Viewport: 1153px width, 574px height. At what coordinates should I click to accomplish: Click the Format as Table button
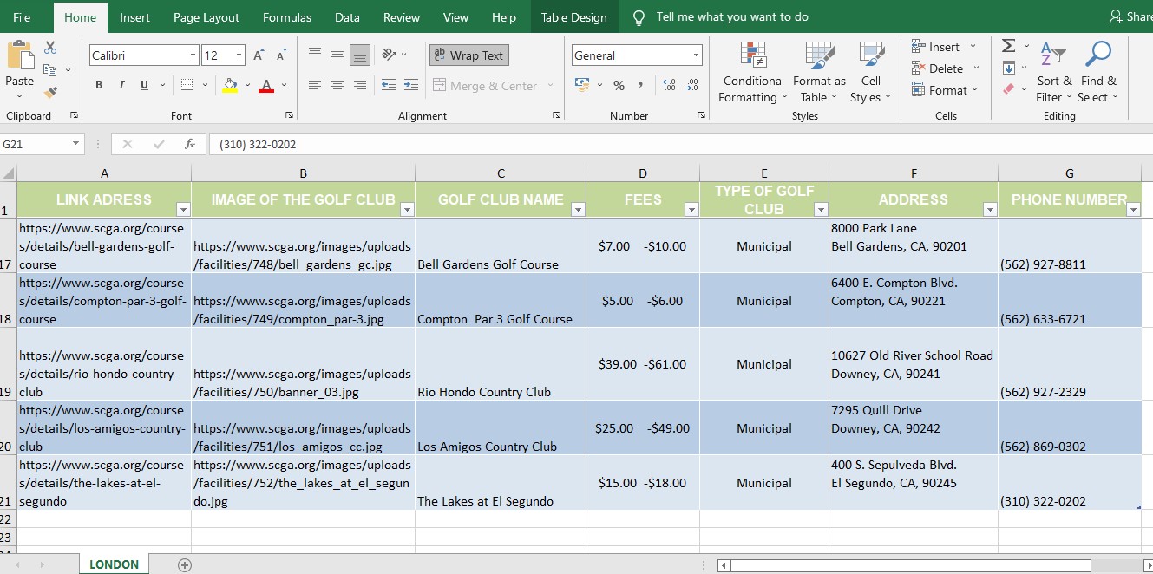(x=819, y=72)
